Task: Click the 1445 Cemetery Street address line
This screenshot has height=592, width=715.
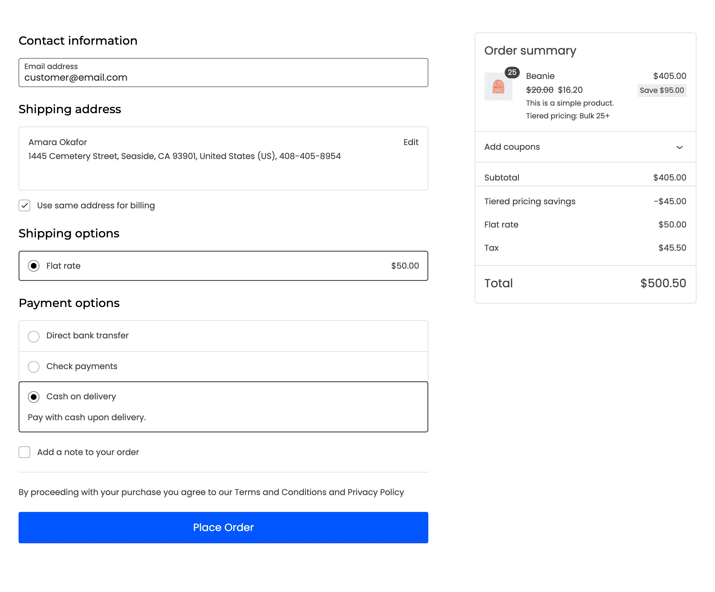Action: 185,156
